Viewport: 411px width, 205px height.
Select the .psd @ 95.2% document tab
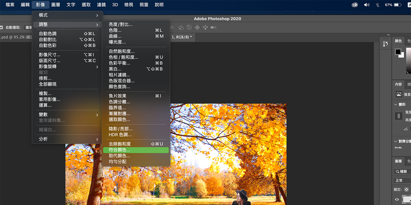pyautogui.click(x=16, y=37)
